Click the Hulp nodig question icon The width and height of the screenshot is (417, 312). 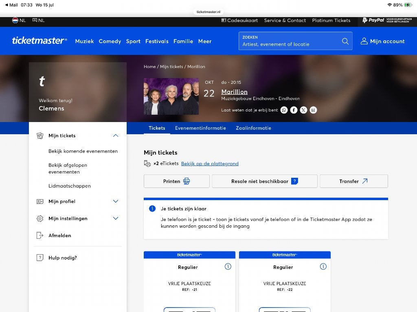[40, 258]
